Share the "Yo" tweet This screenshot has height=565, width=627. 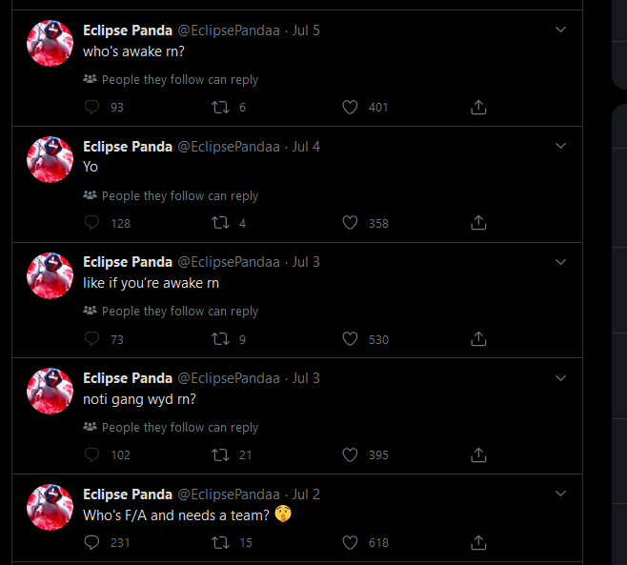479,223
